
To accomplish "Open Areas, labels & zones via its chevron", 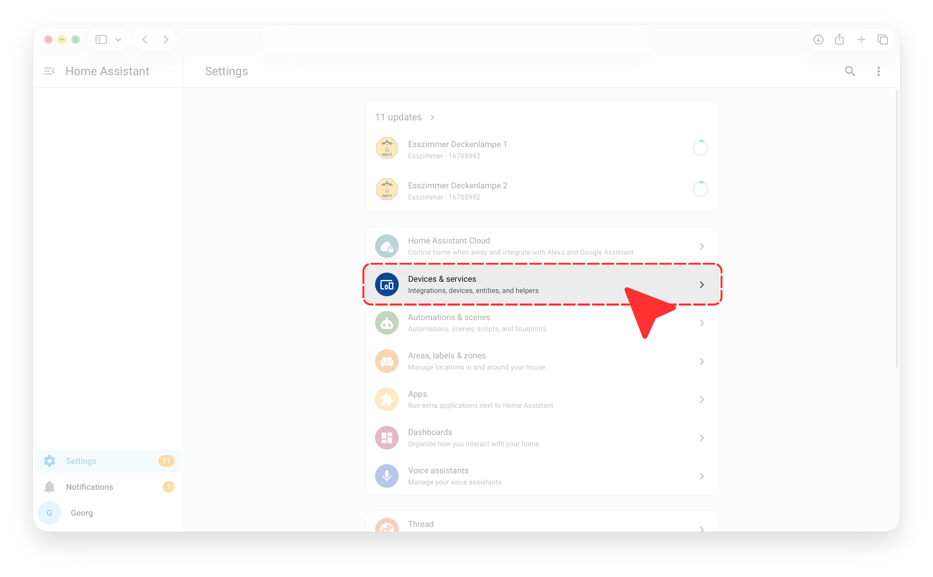I will [x=701, y=361].
